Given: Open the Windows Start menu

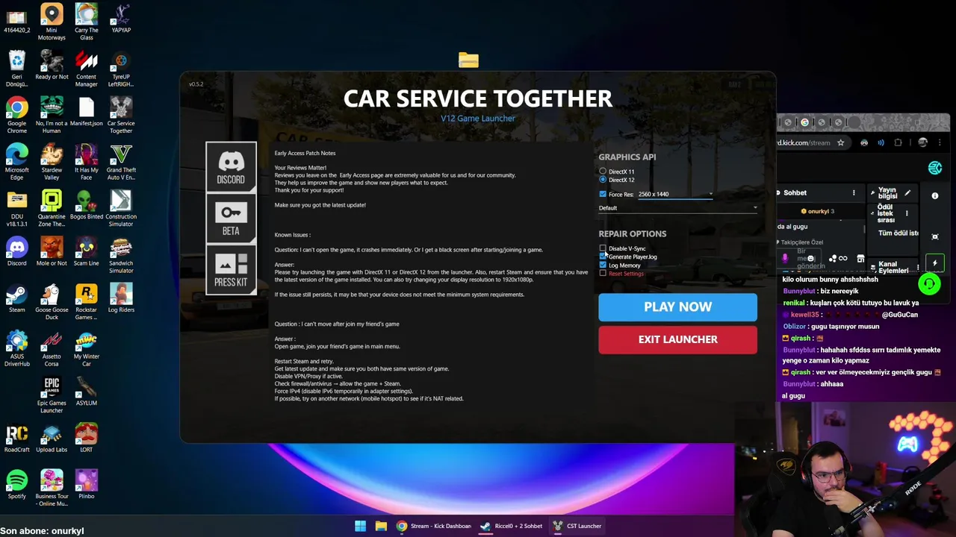Looking at the screenshot, I should pos(360,526).
